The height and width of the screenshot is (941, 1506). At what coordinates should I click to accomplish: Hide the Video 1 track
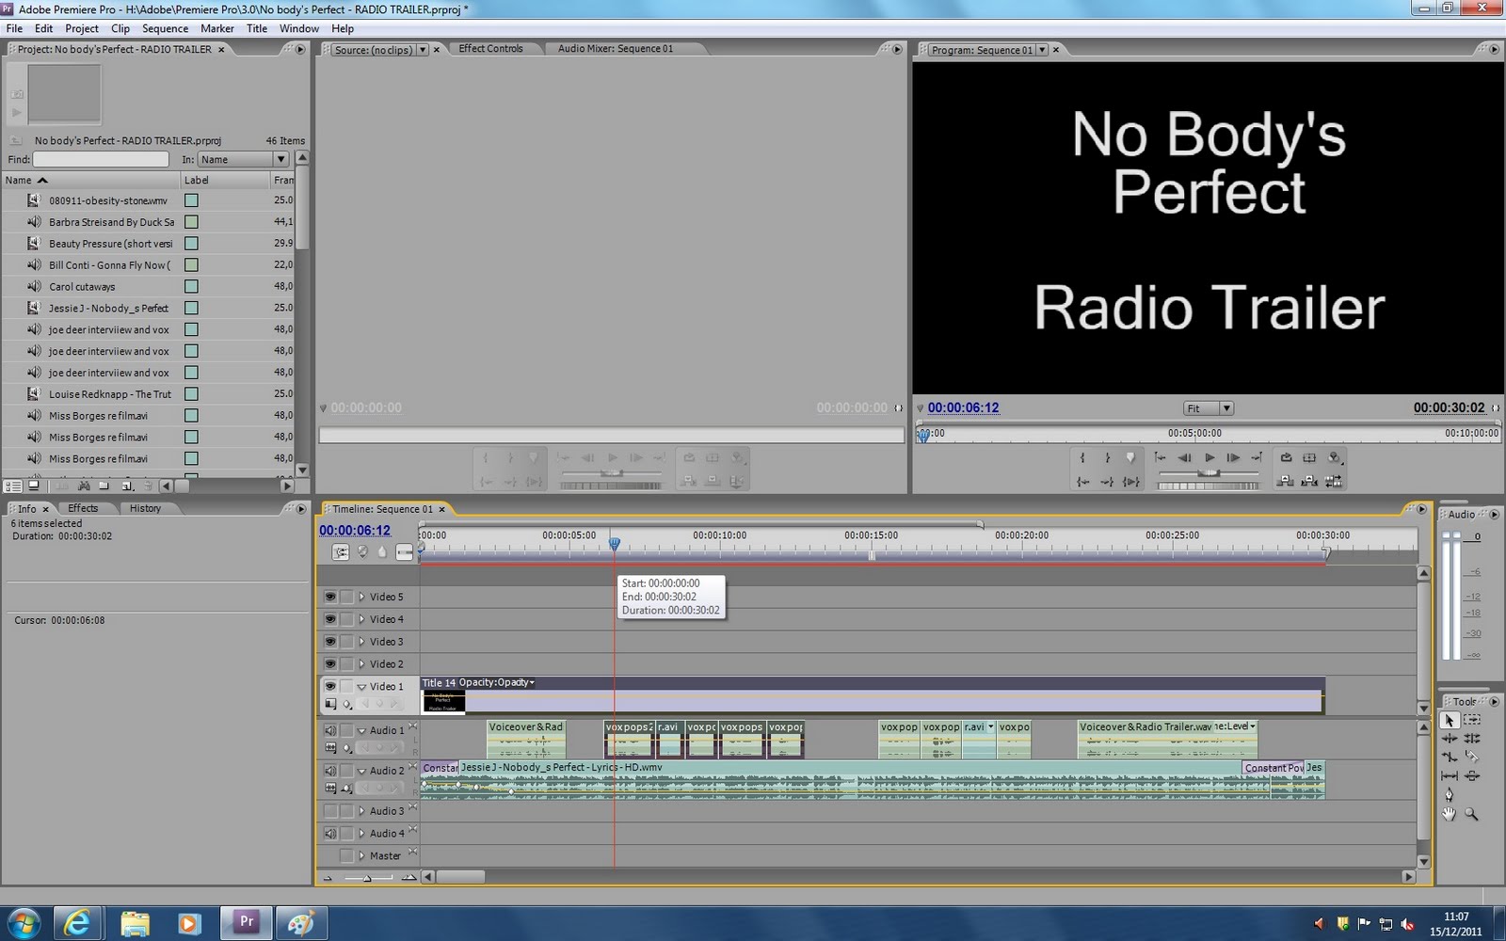point(330,687)
